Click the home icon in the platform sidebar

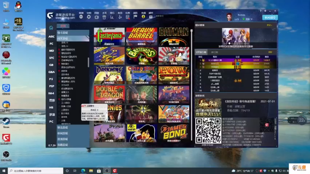(51, 27)
